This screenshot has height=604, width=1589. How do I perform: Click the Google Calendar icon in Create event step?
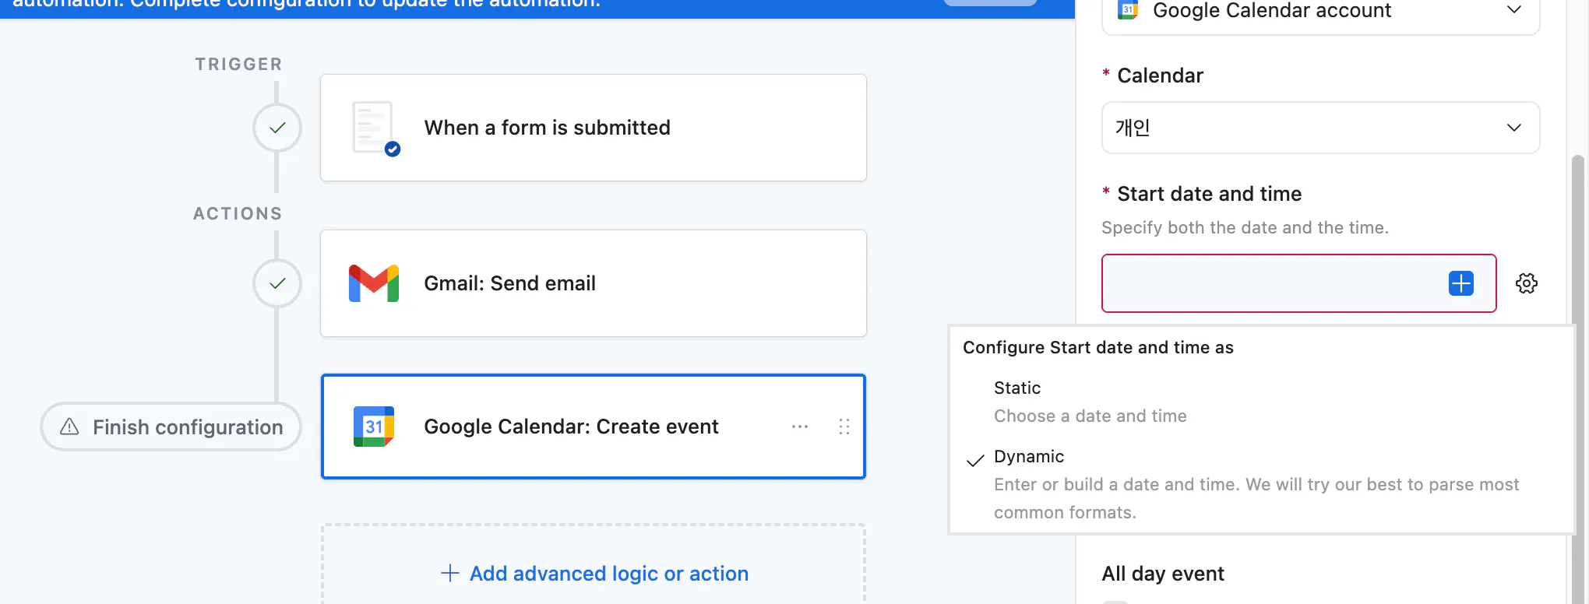click(x=374, y=427)
